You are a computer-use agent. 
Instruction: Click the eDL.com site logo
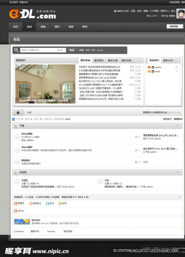click(x=33, y=14)
